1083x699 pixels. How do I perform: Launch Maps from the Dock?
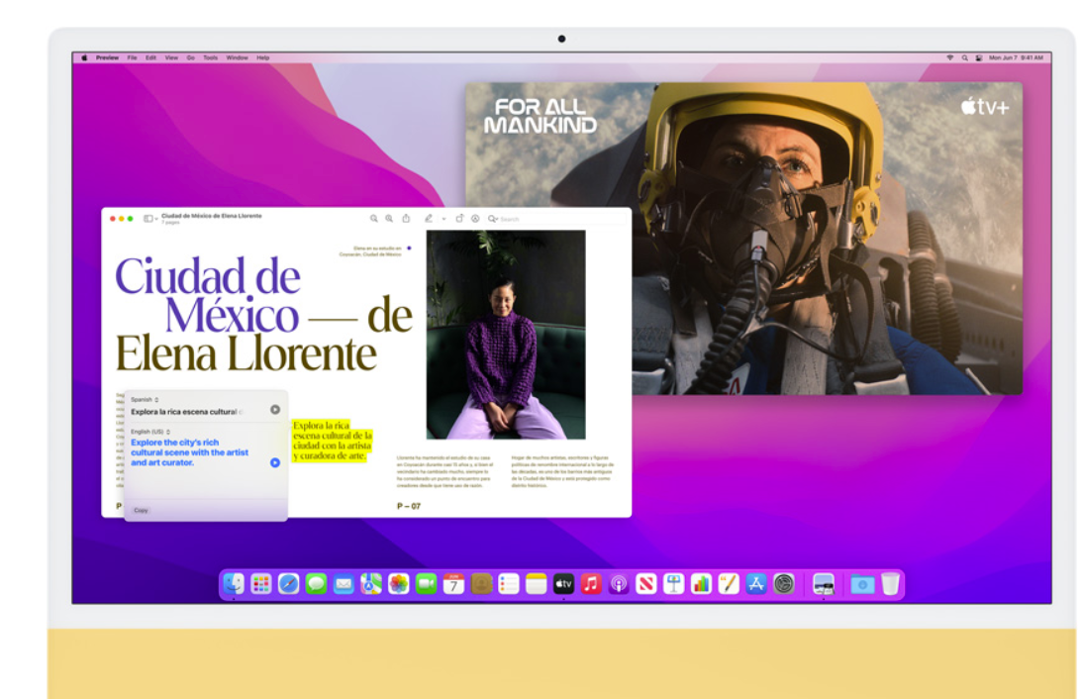point(371,584)
